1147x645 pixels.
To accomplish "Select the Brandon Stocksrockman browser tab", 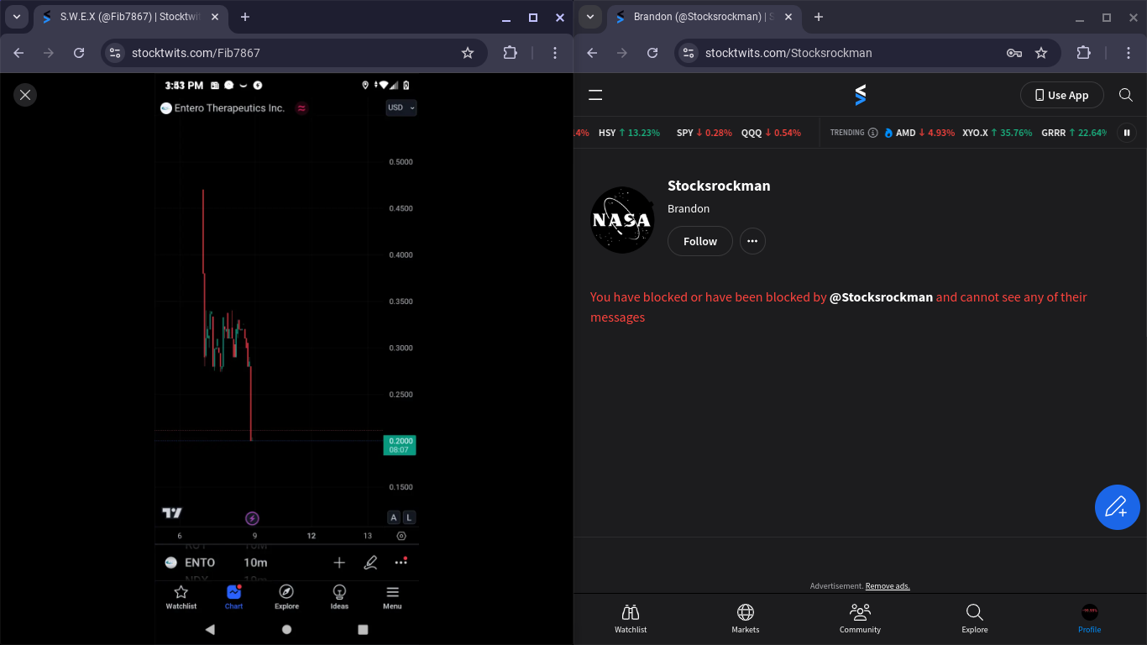I will [x=704, y=17].
